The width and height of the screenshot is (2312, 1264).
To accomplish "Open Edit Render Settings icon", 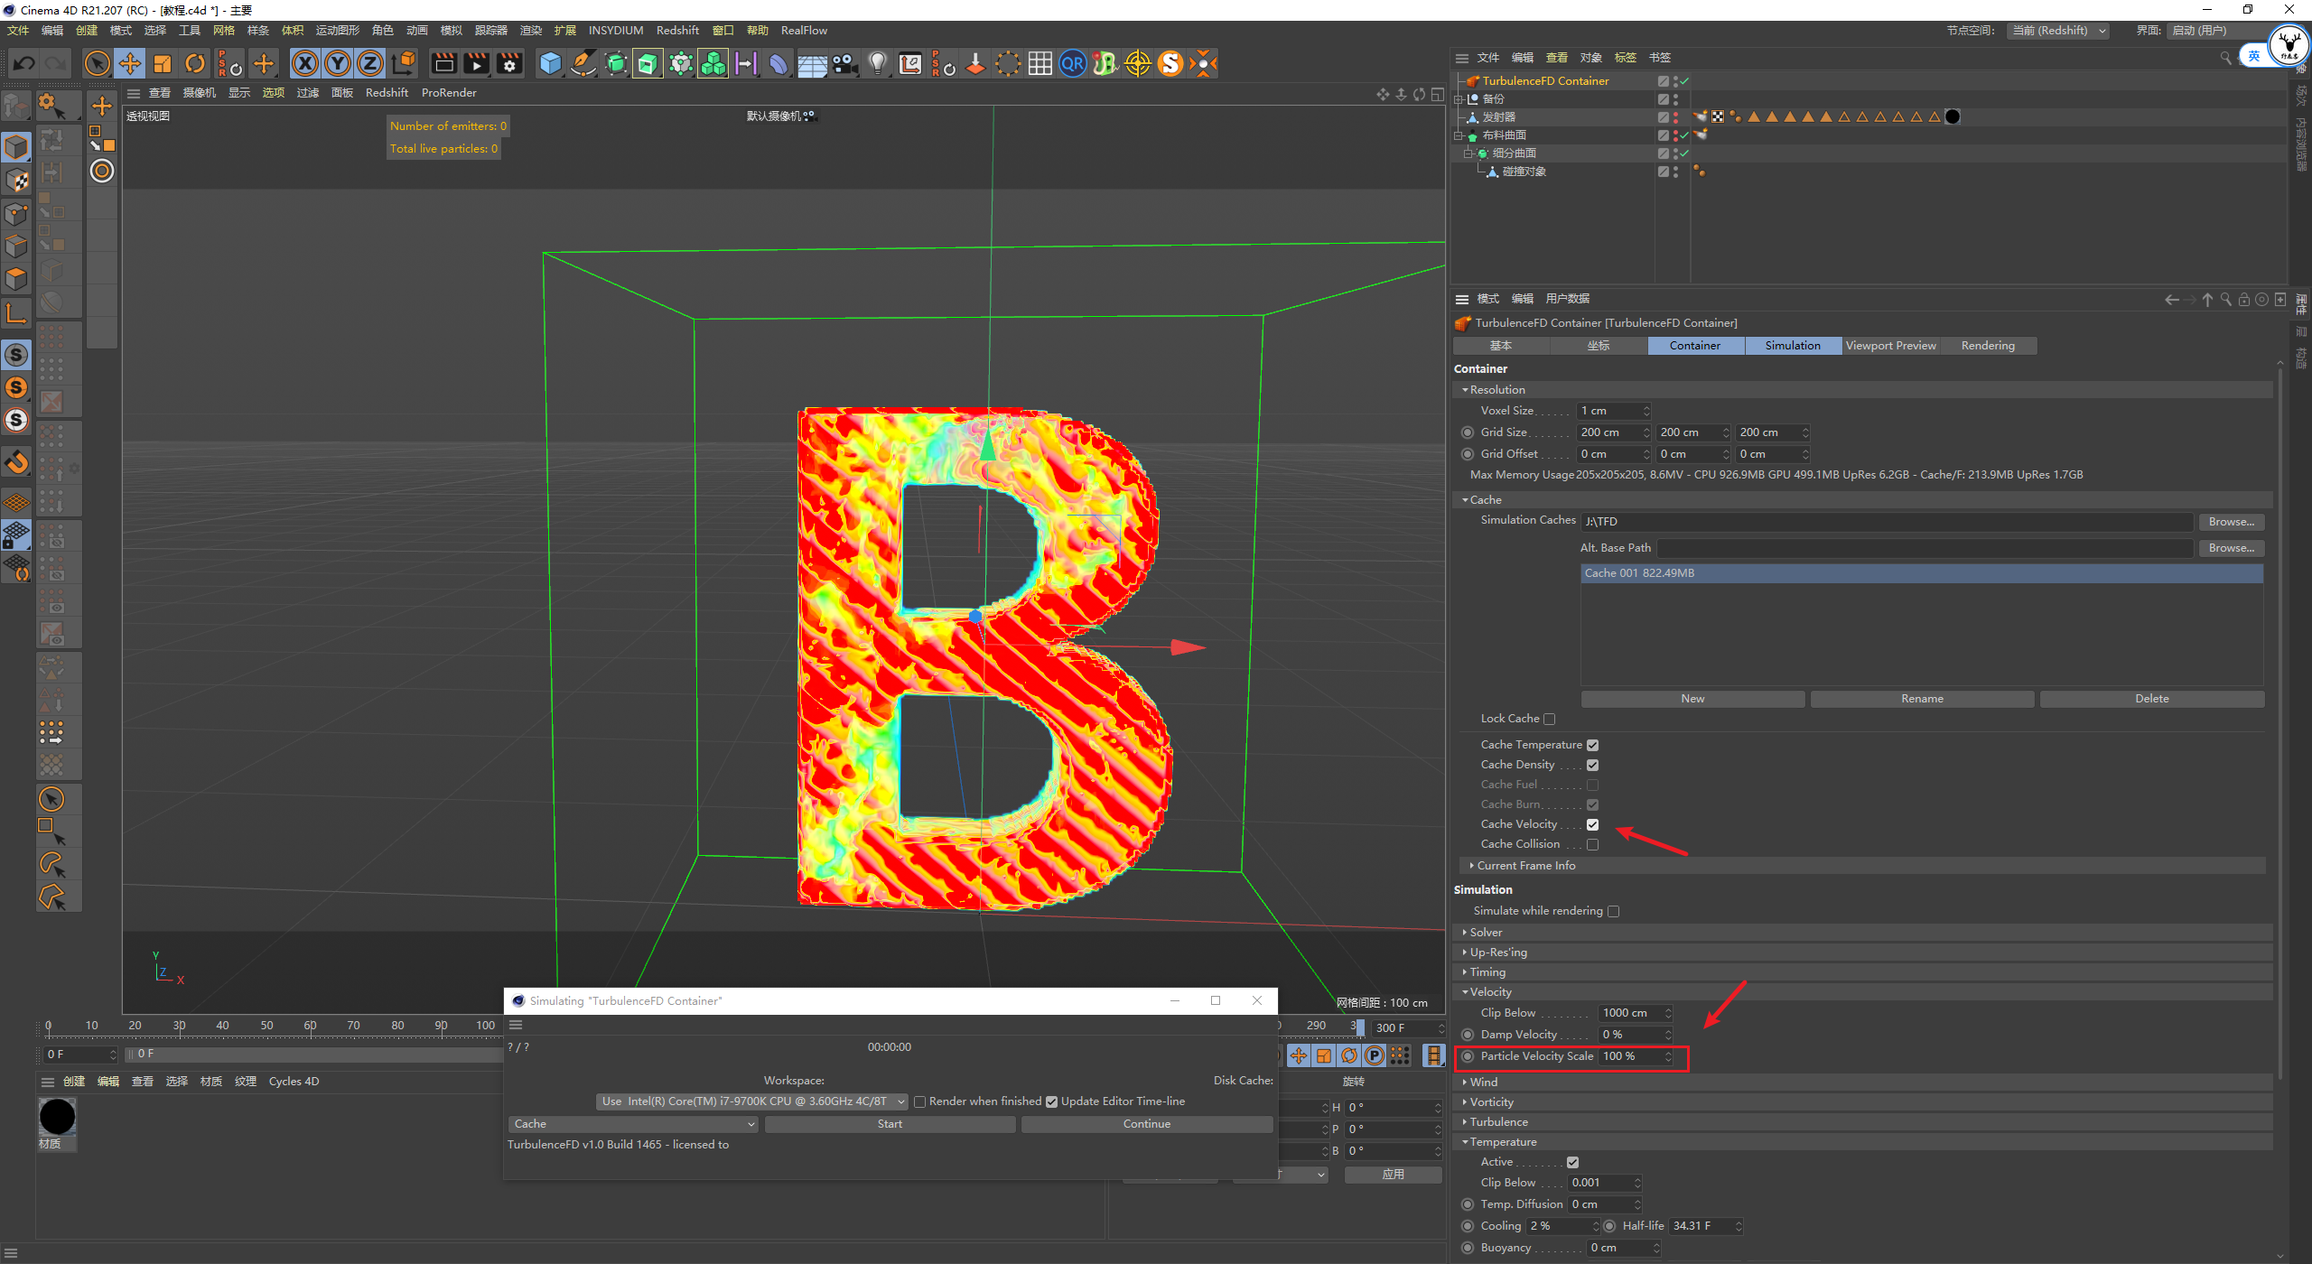I will pos(509,63).
